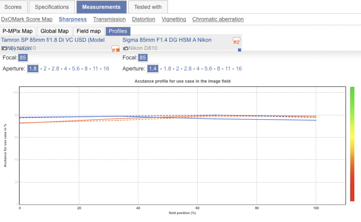Select the Profiles view
Screen dimensions: 361x222
(118, 31)
